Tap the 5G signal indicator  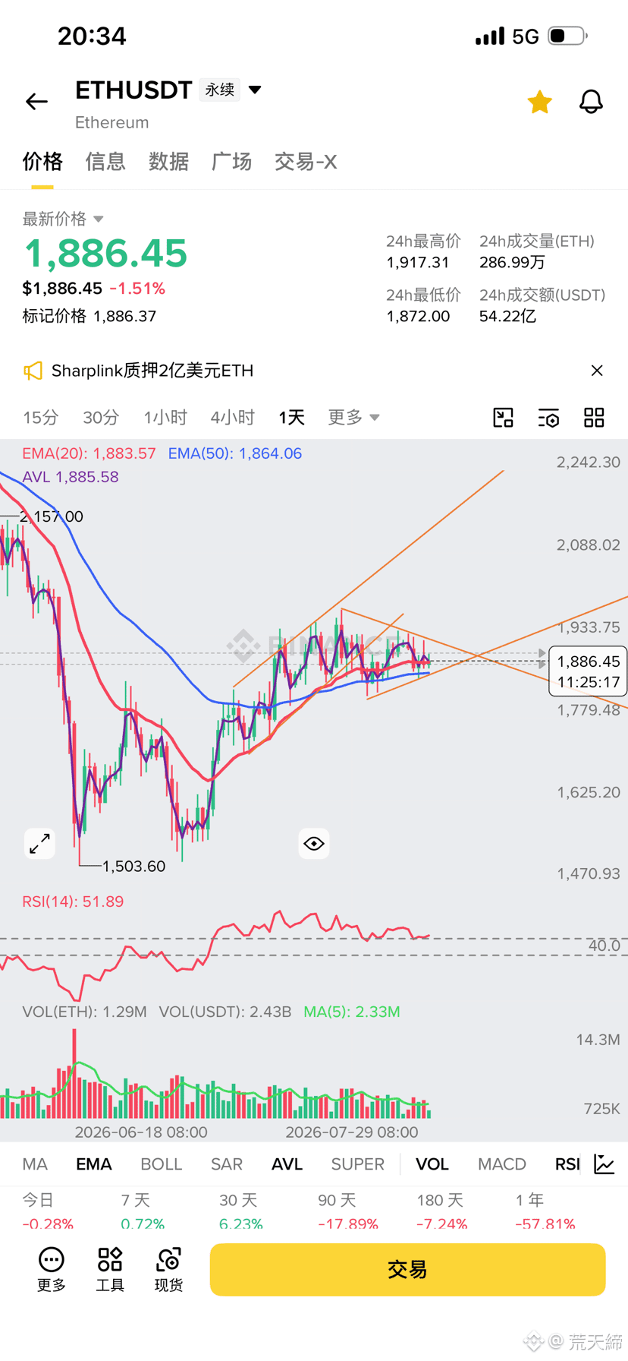525,36
